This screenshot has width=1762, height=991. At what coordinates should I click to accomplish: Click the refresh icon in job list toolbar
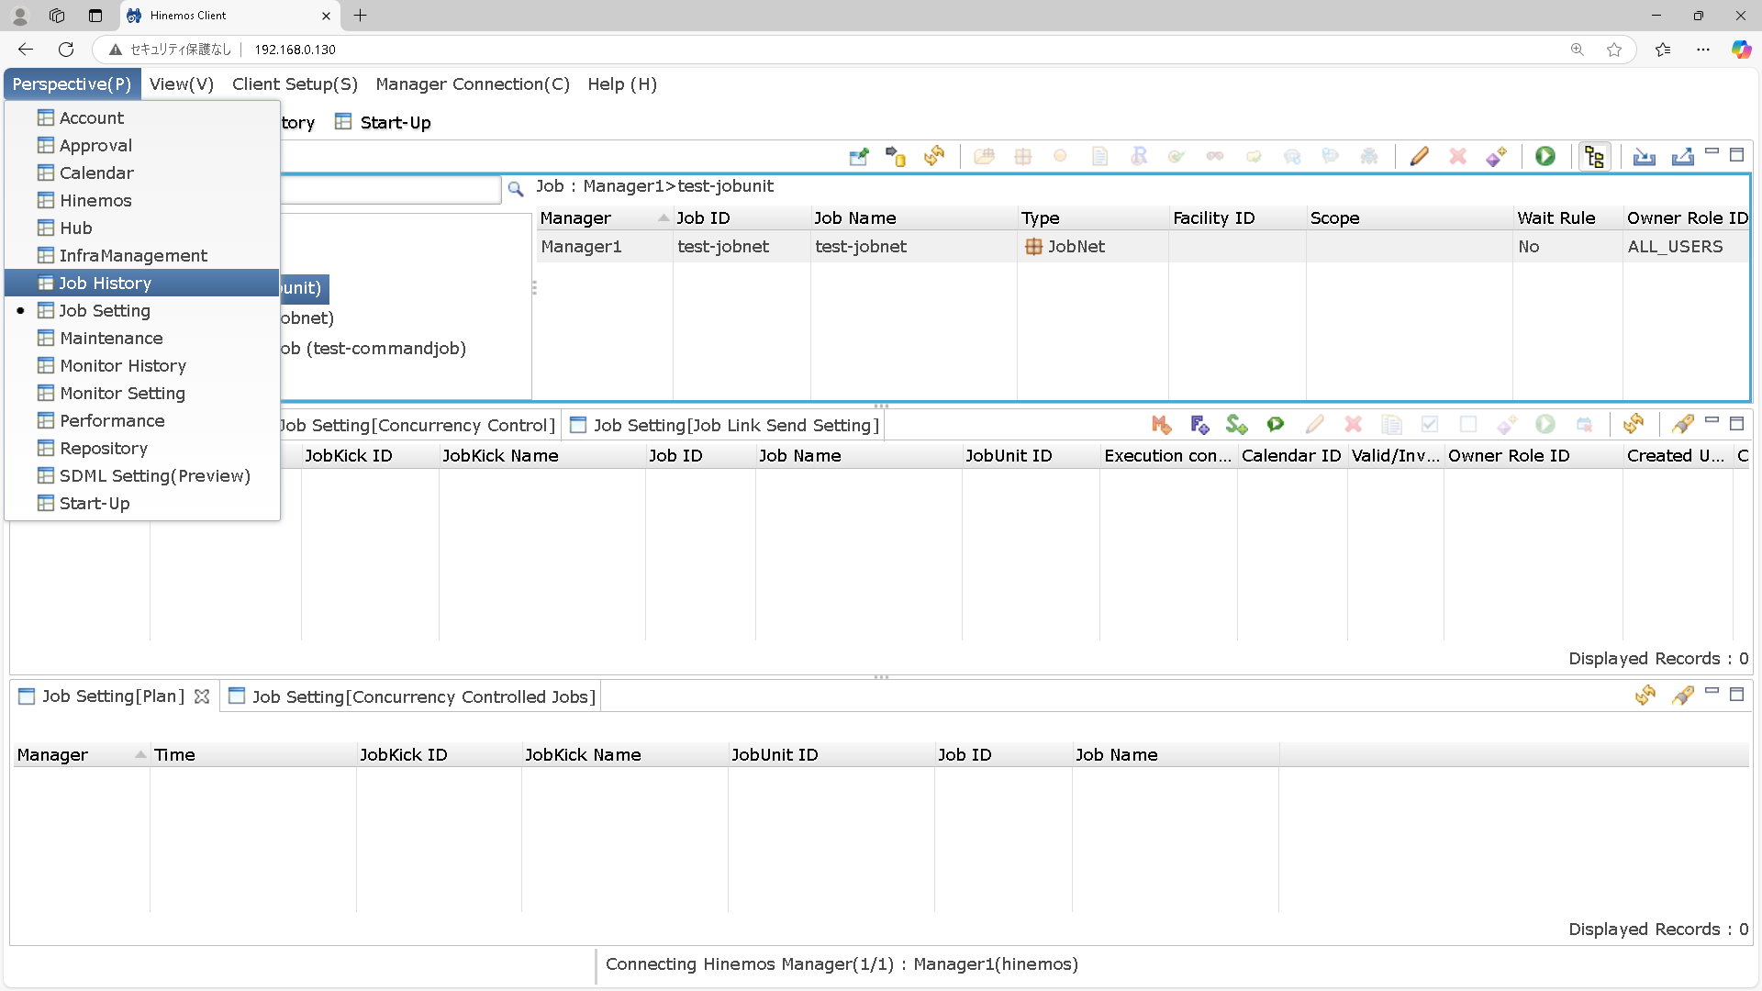pyautogui.click(x=934, y=157)
